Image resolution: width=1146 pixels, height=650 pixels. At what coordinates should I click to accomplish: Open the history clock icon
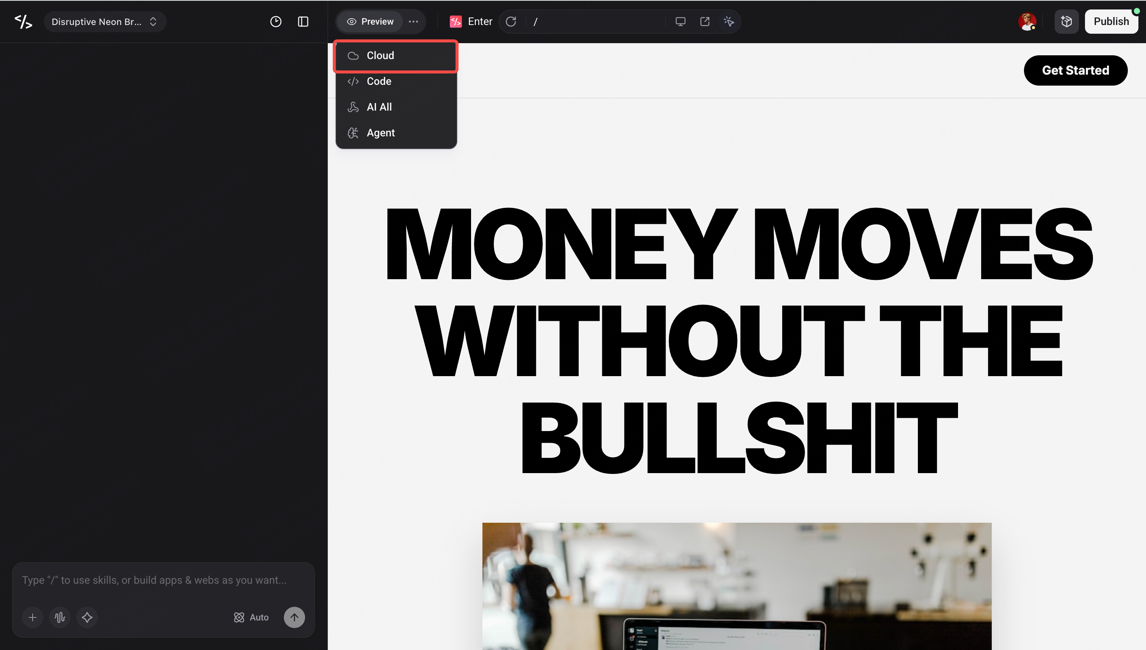tap(276, 22)
